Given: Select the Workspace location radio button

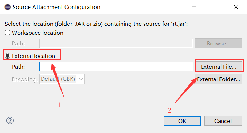Looking at the screenshot, I should coord(8,33).
